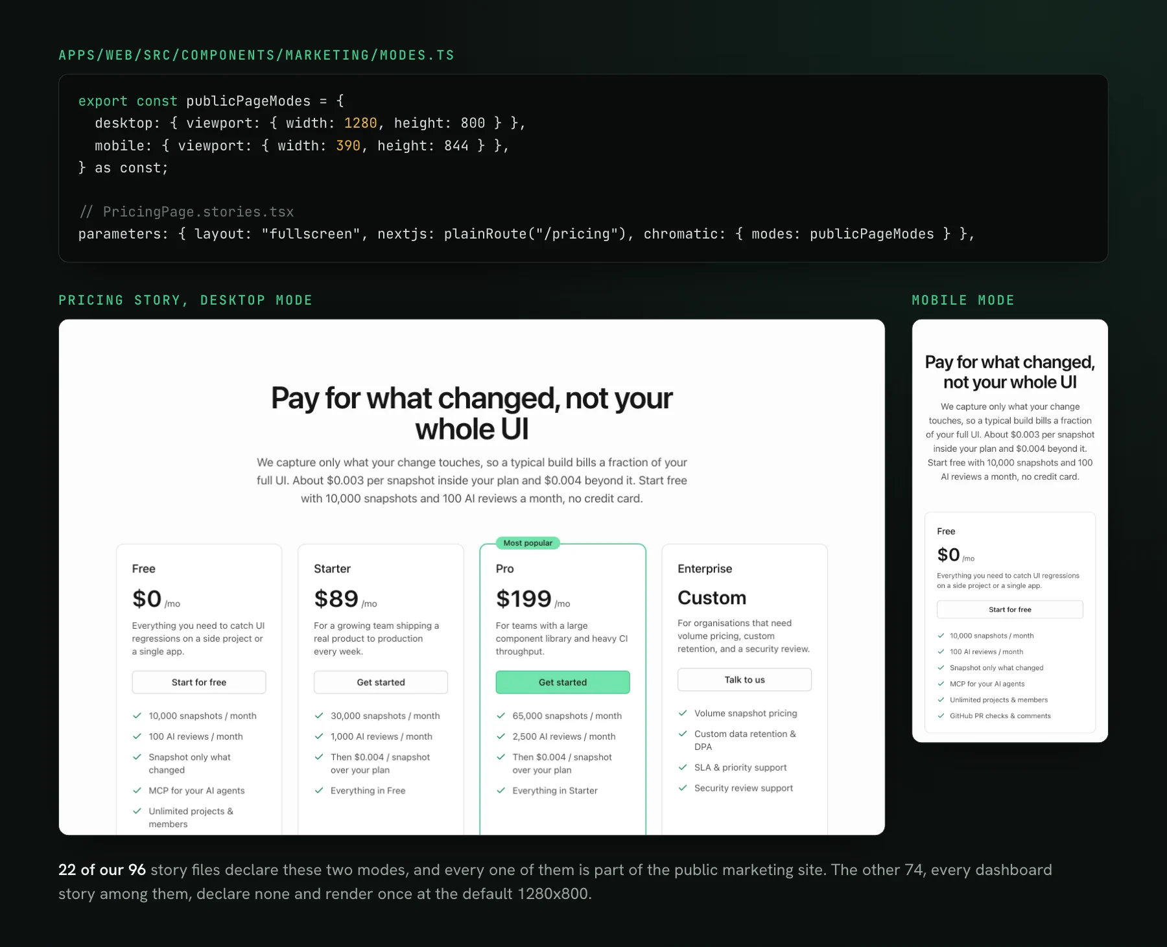
Task: Click the checkmark beside 1,000 AI reviews / month
Action: point(319,736)
